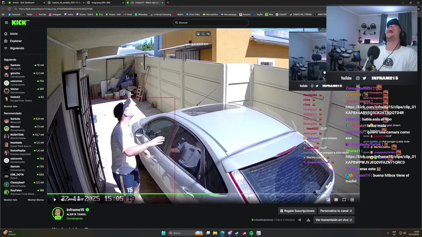Open Microsoft Edge from taskbar
Image resolution: width=422 pixels, height=237 pixels.
tap(222, 233)
